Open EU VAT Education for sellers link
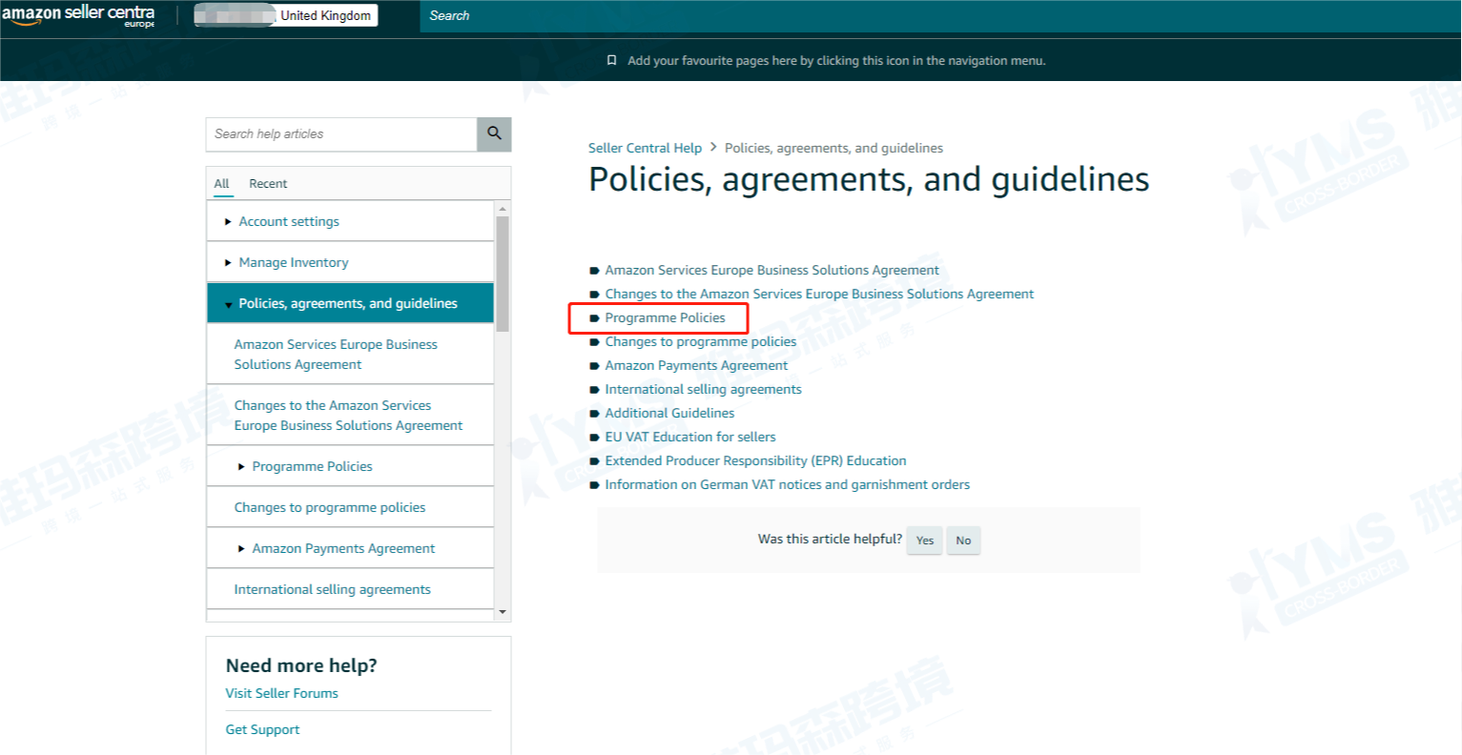 pos(690,437)
